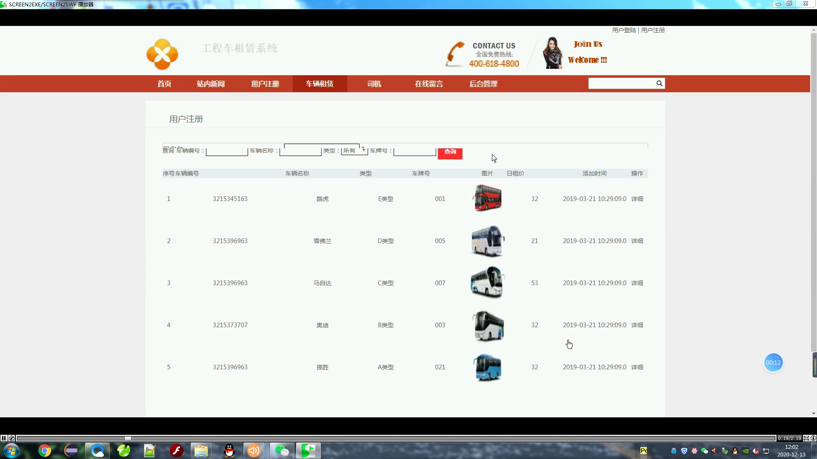
Task: Open 详细 for 路虎 row
Action: [637, 199]
